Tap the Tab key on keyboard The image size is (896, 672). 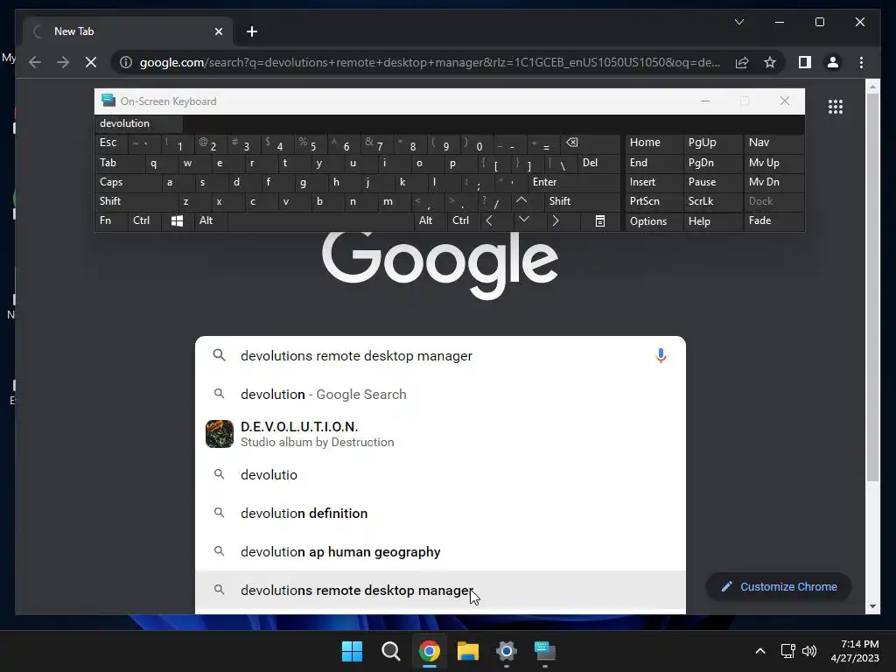click(x=119, y=163)
